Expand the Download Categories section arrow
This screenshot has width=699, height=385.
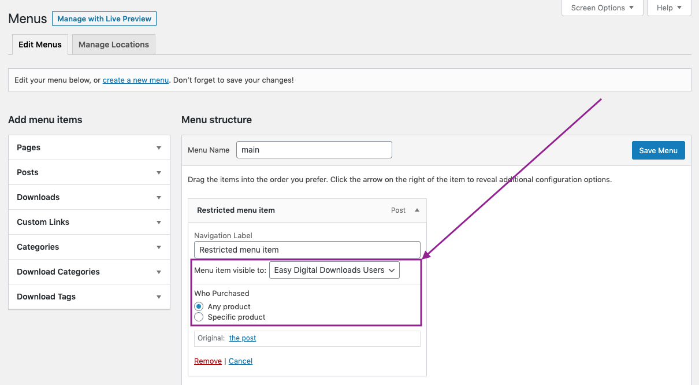(159, 272)
